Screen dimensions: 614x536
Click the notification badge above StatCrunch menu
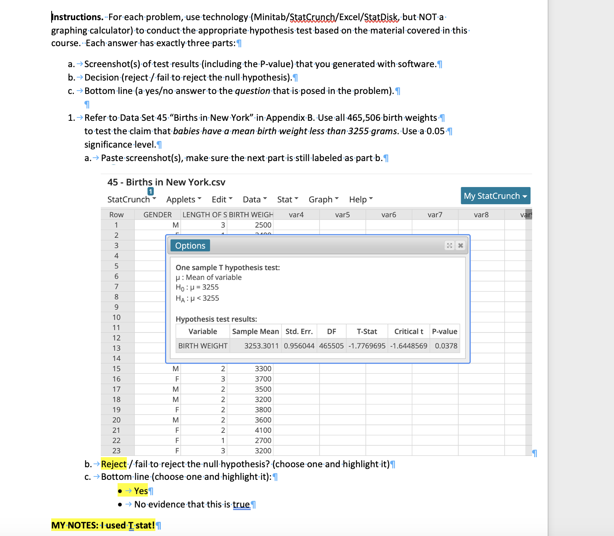coord(150,191)
